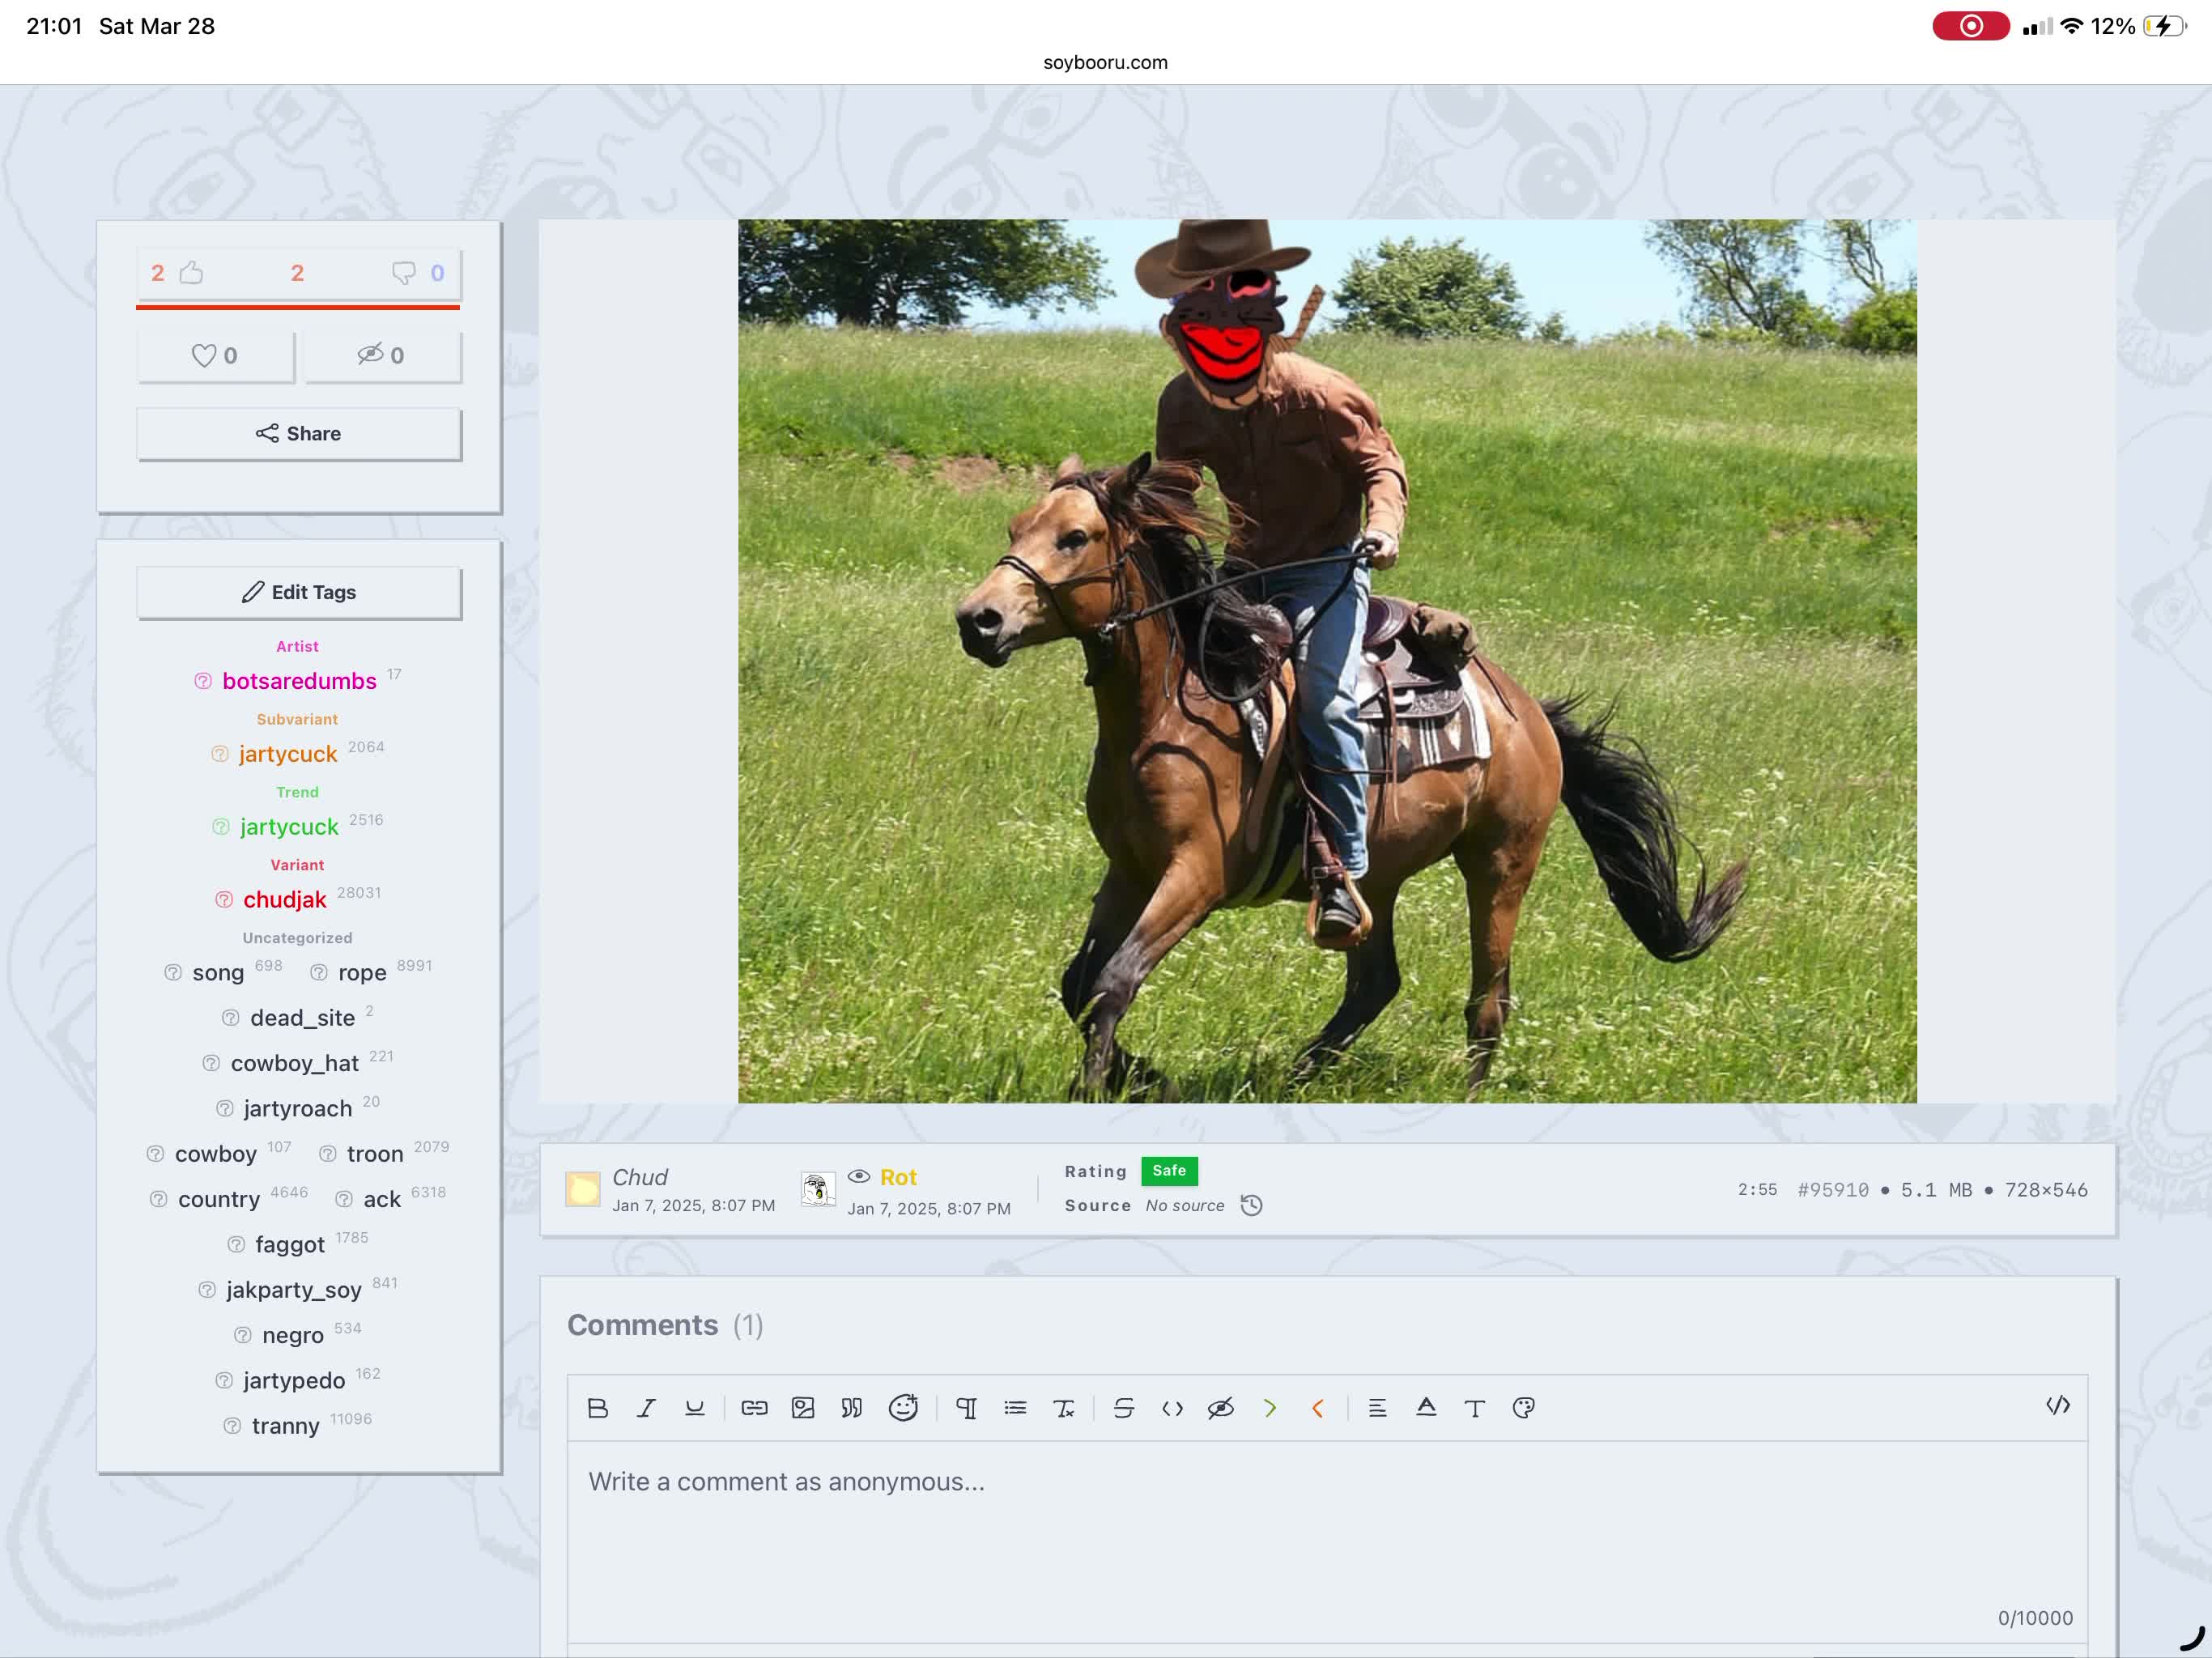Click the insert image icon

tap(803, 1408)
